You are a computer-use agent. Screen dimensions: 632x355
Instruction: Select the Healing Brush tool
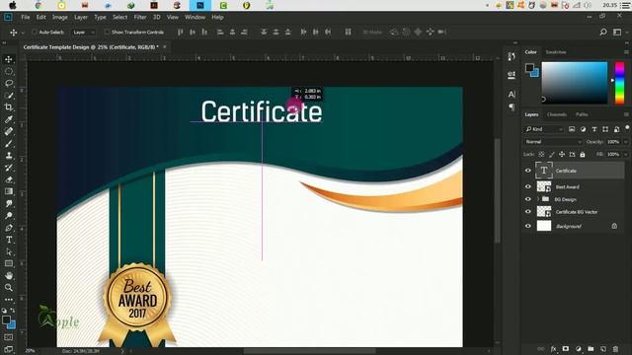9,131
